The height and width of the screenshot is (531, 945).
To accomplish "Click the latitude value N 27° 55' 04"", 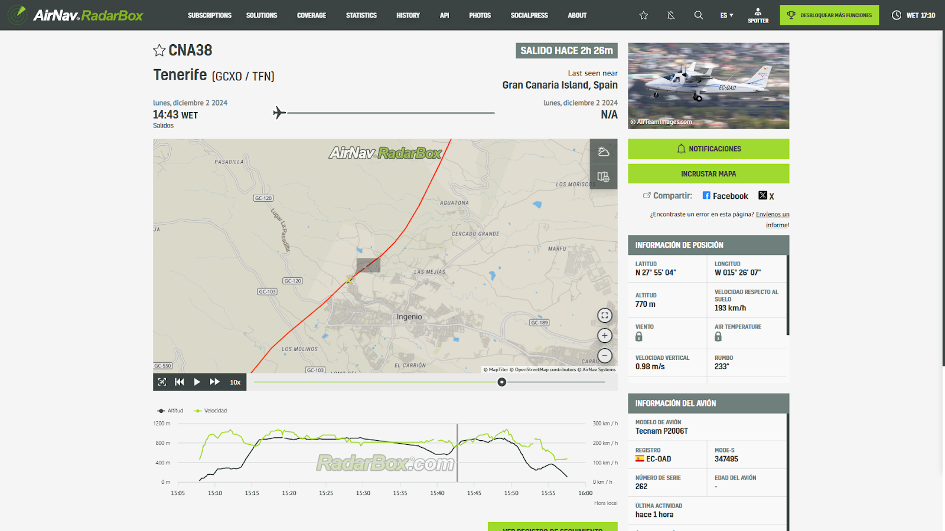I will tap(656, 273).
